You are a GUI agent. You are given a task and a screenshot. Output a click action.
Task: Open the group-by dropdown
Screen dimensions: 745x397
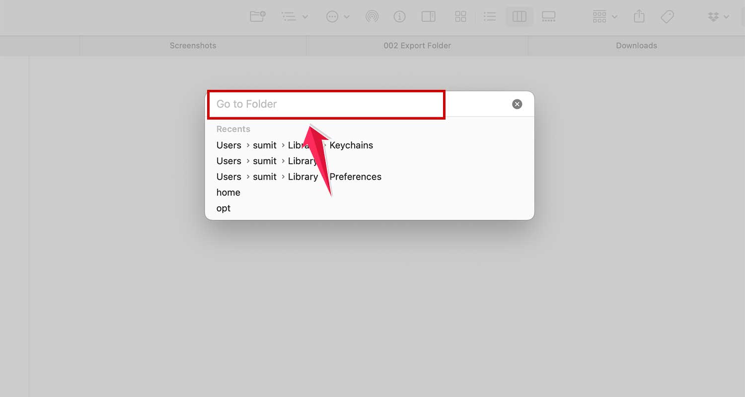click(604, 16)
